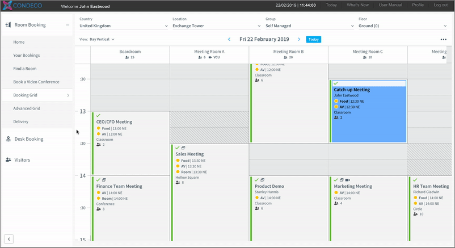Click the Meeting Room A header
This screenshot has height=248, width=455.
pyautogui.click(x=209, y=54)
